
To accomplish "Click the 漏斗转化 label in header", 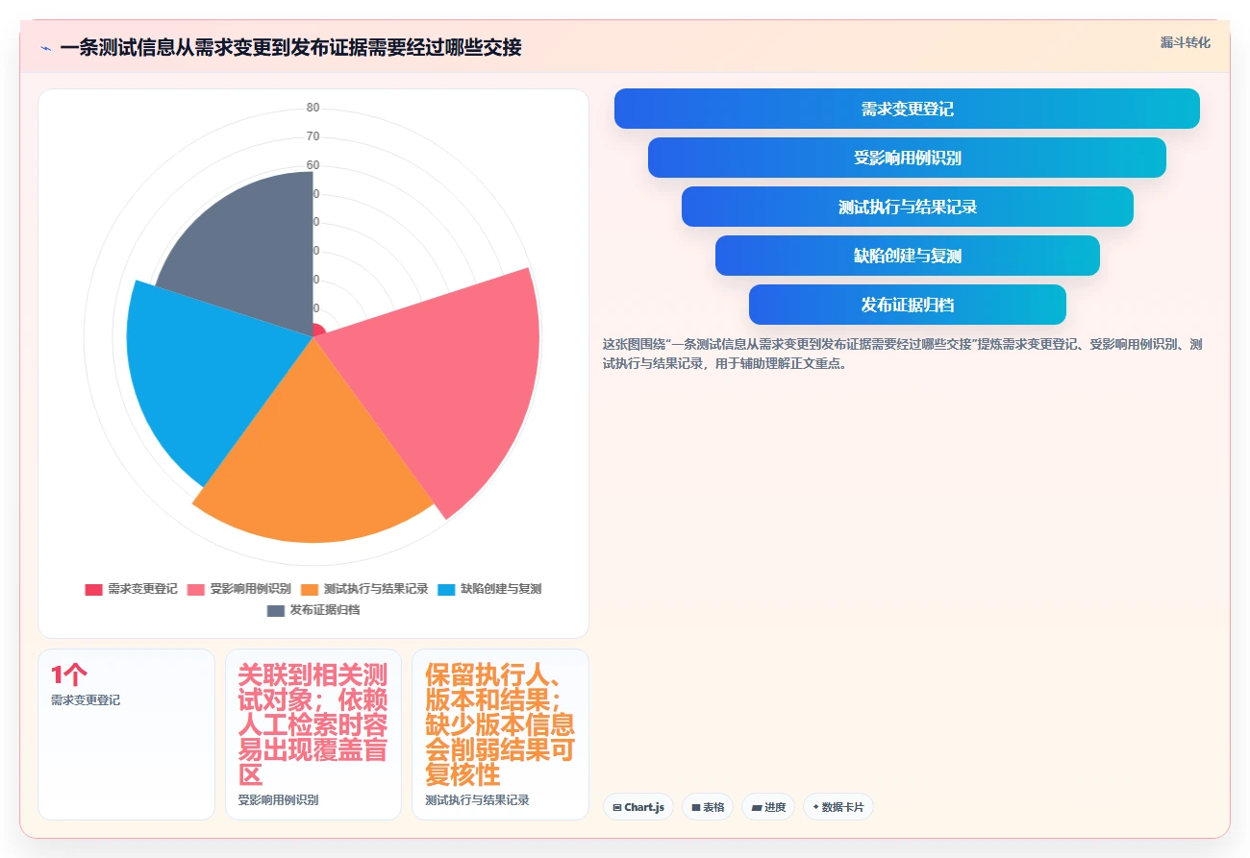I will coord(1185,42).
